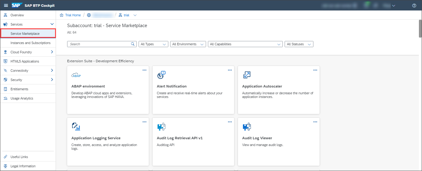Click the globe icon in breadcrumb
This screenshot has width=422, height=171.
pos(89,15)
